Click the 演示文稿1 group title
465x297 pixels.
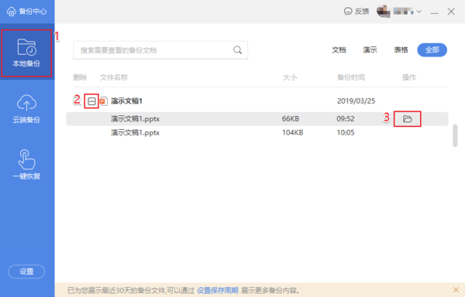(126, 101)
